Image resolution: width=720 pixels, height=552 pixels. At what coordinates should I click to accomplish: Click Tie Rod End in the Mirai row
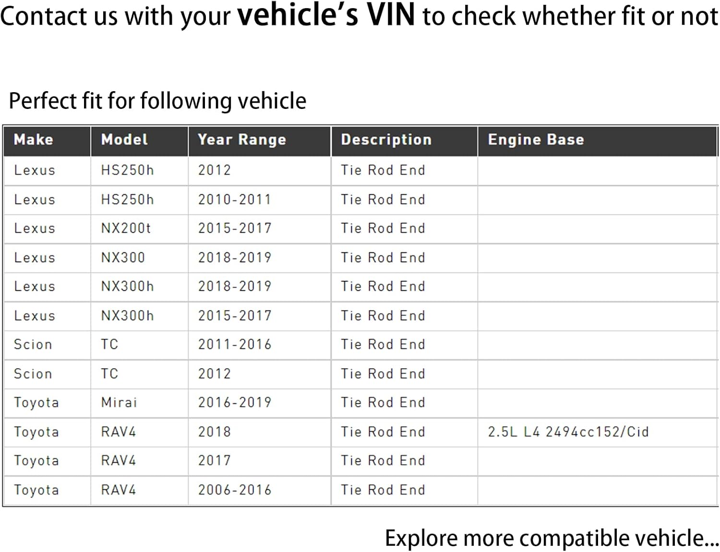click(383, 402)
